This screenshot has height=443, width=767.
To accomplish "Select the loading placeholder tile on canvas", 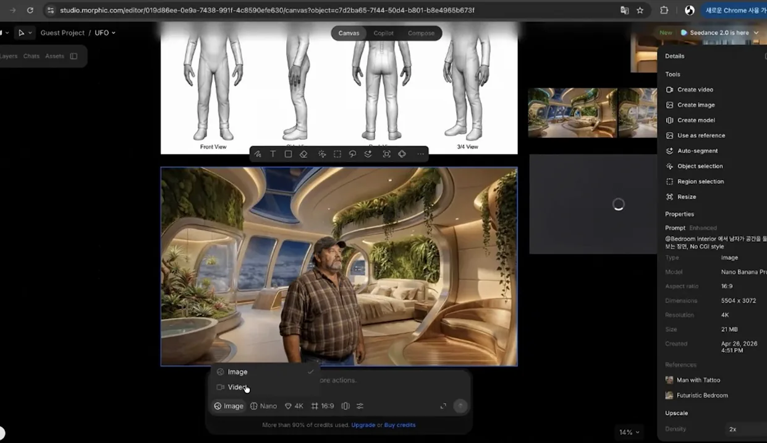I will 593,204.
